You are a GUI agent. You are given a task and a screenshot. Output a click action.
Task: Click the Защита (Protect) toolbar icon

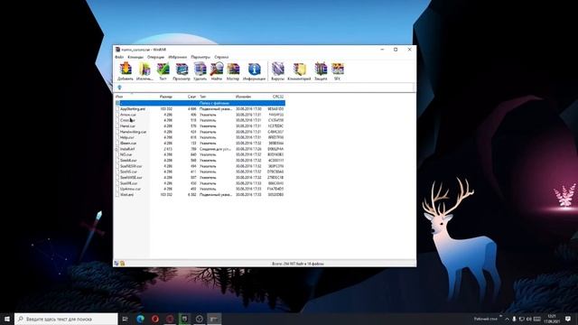click(321, 71)
